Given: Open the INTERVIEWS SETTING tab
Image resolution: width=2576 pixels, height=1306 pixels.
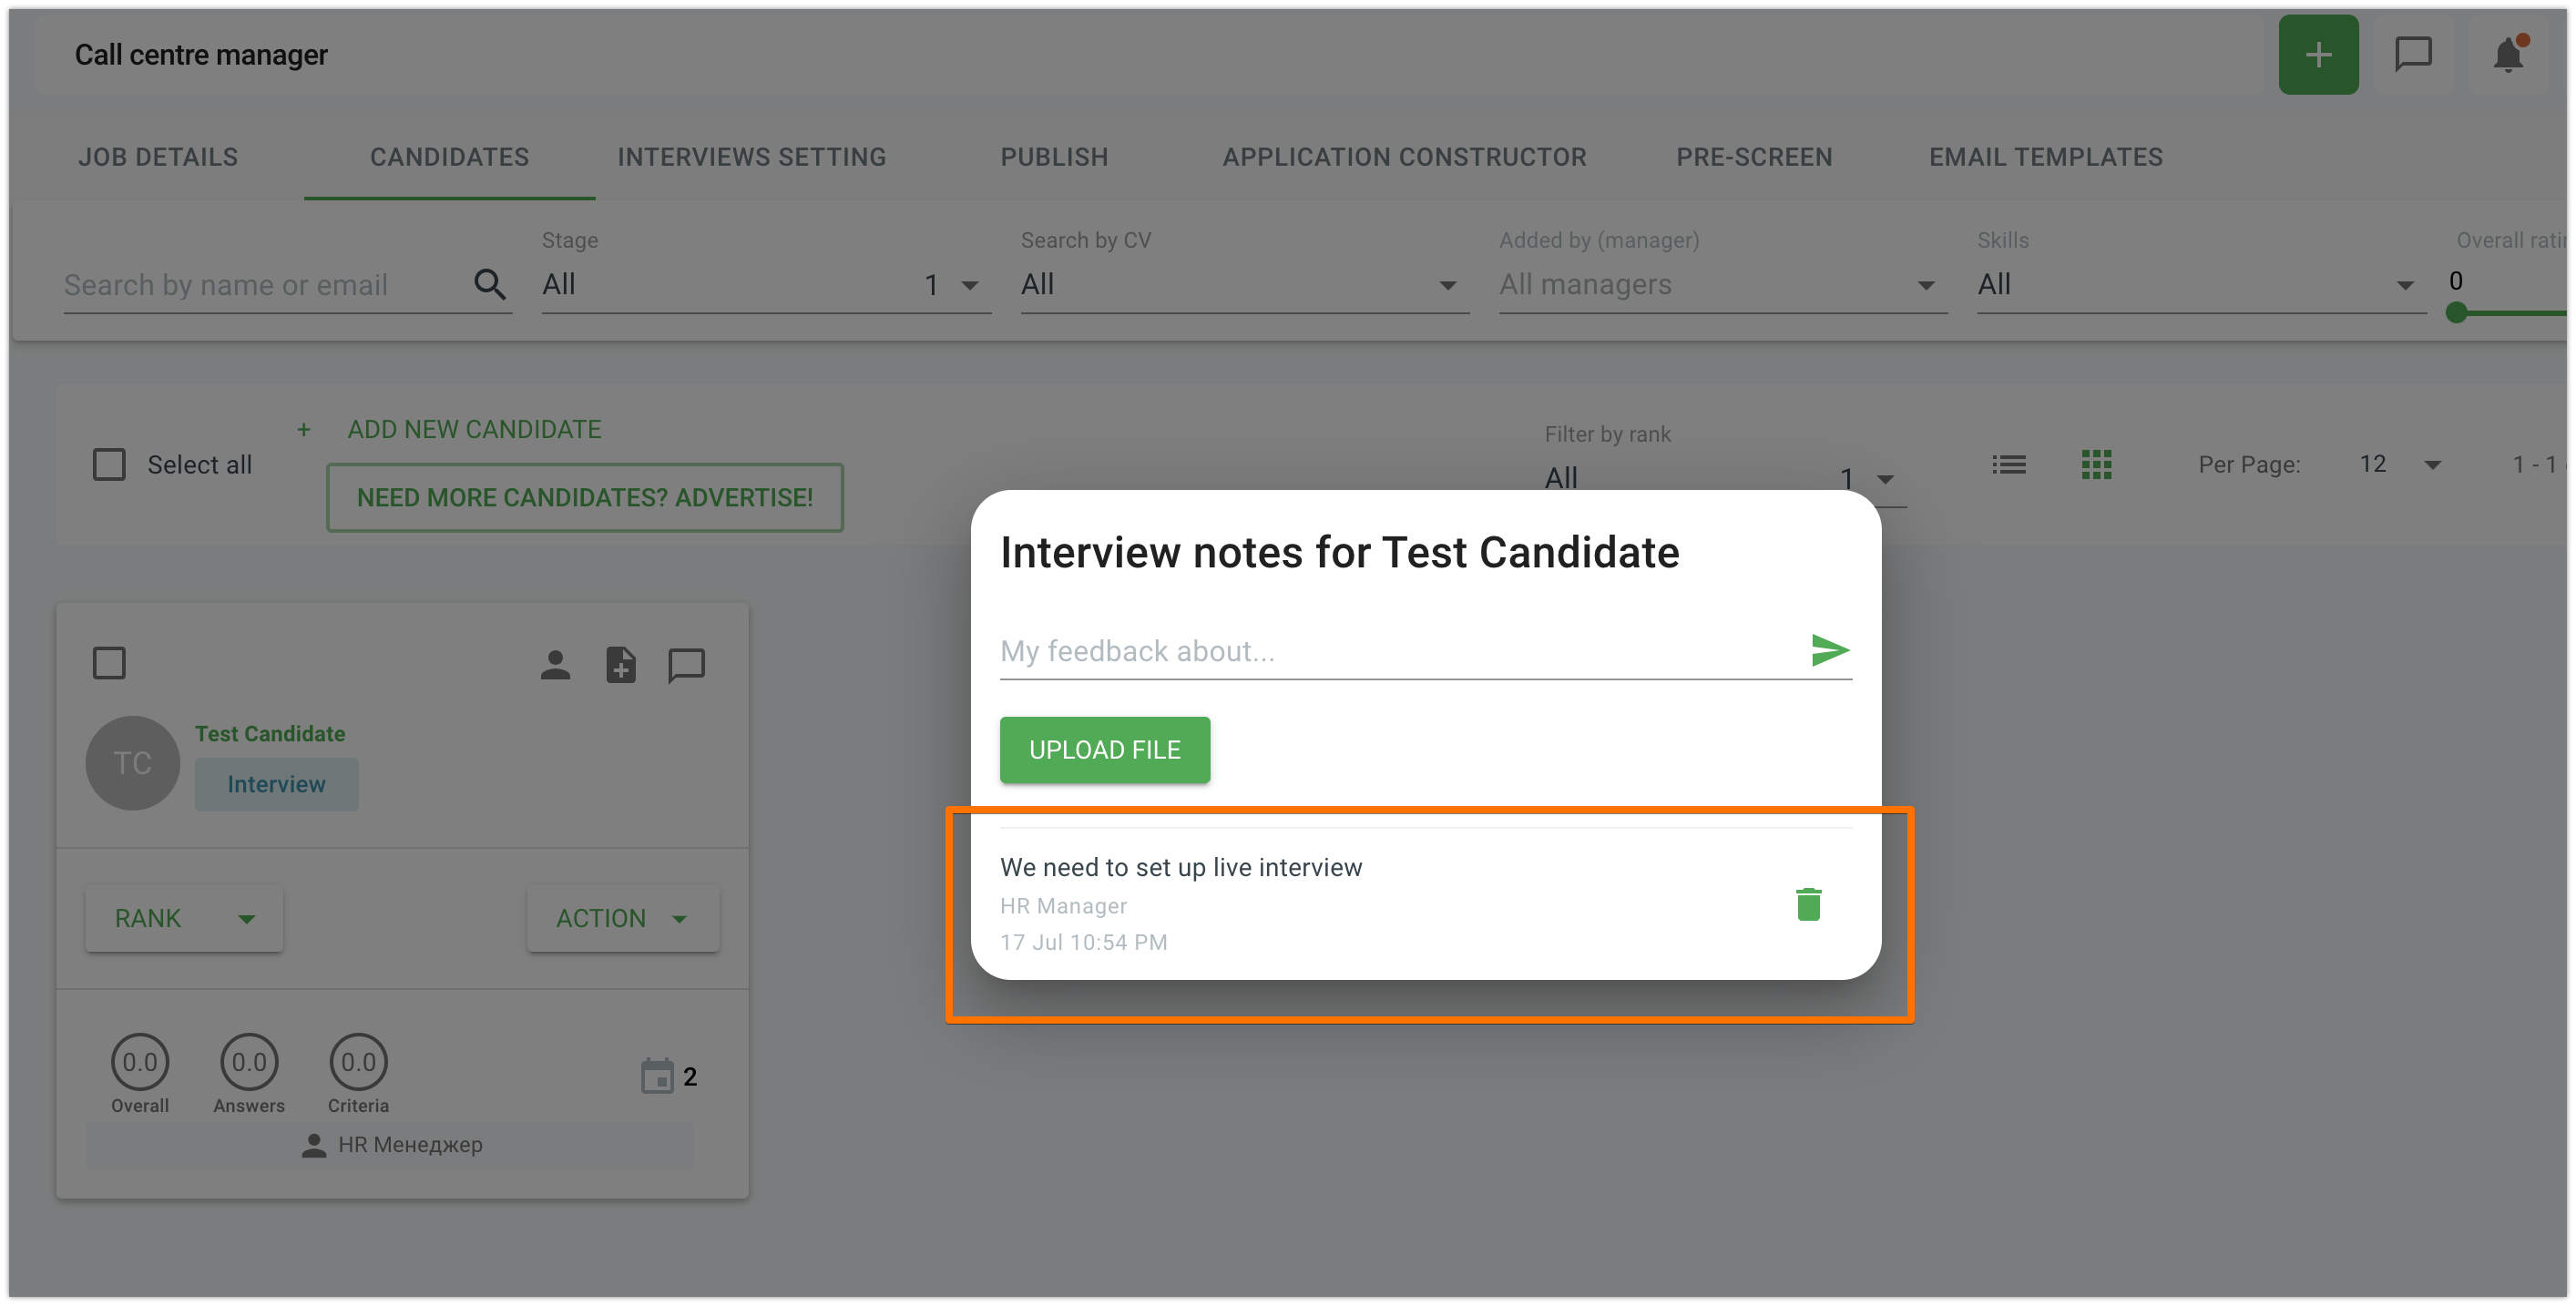Looking at the screenshot, I should coord(751,157).
